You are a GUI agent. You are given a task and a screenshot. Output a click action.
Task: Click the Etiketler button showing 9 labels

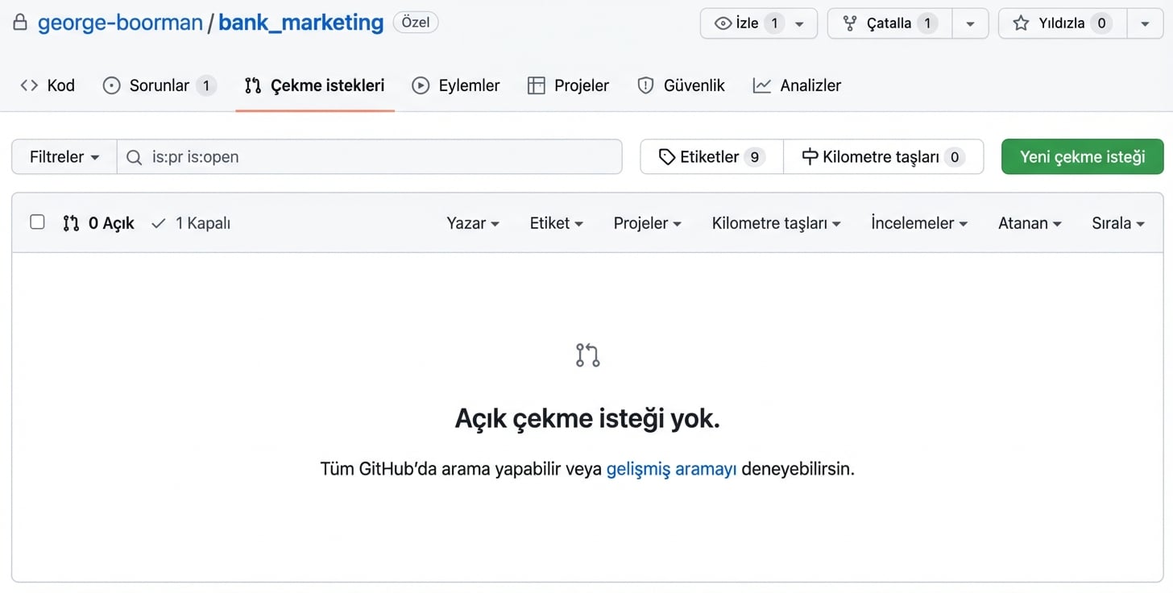click(x=710, y=156)
